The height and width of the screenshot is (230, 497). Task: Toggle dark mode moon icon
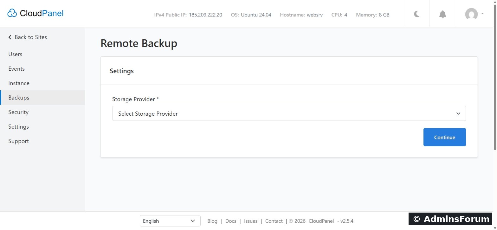click(x=417, y=14)
